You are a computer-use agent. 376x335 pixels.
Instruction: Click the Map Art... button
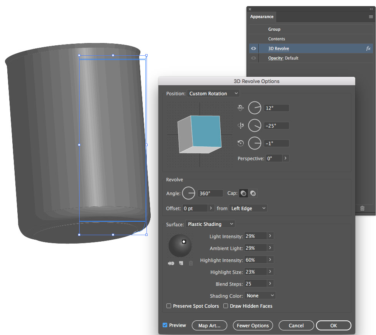pyautogui.click(x=209, y=325)
